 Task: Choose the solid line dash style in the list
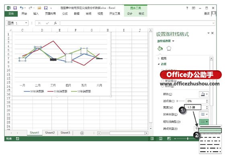[x=210, y=127]
